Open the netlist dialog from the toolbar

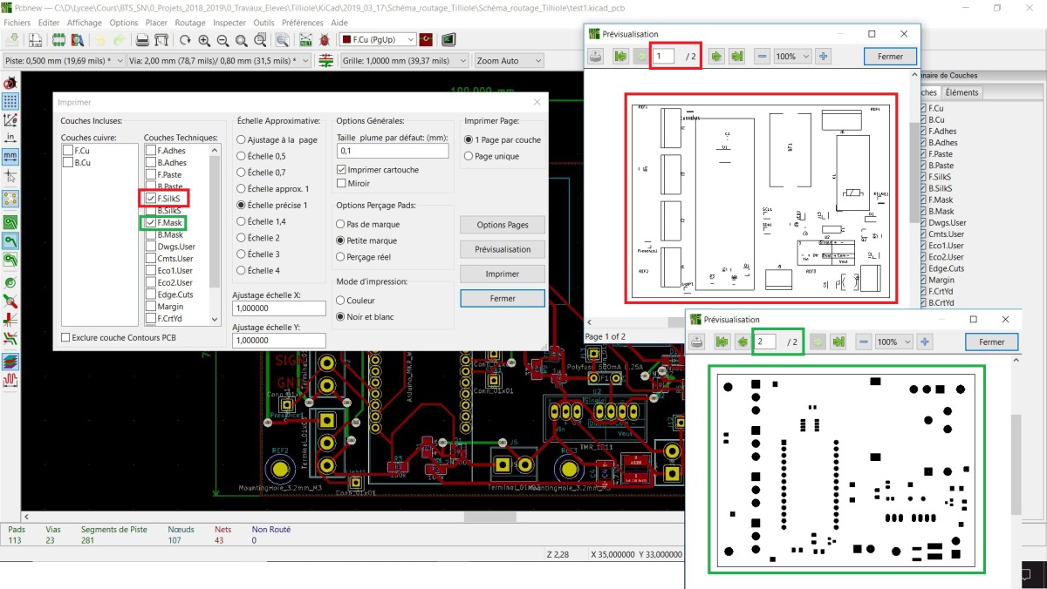[308, 38]
